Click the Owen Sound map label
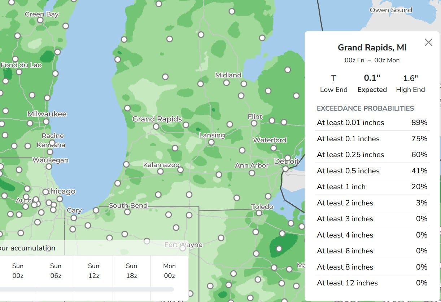441x302 pixels. [x=391, y=10]
